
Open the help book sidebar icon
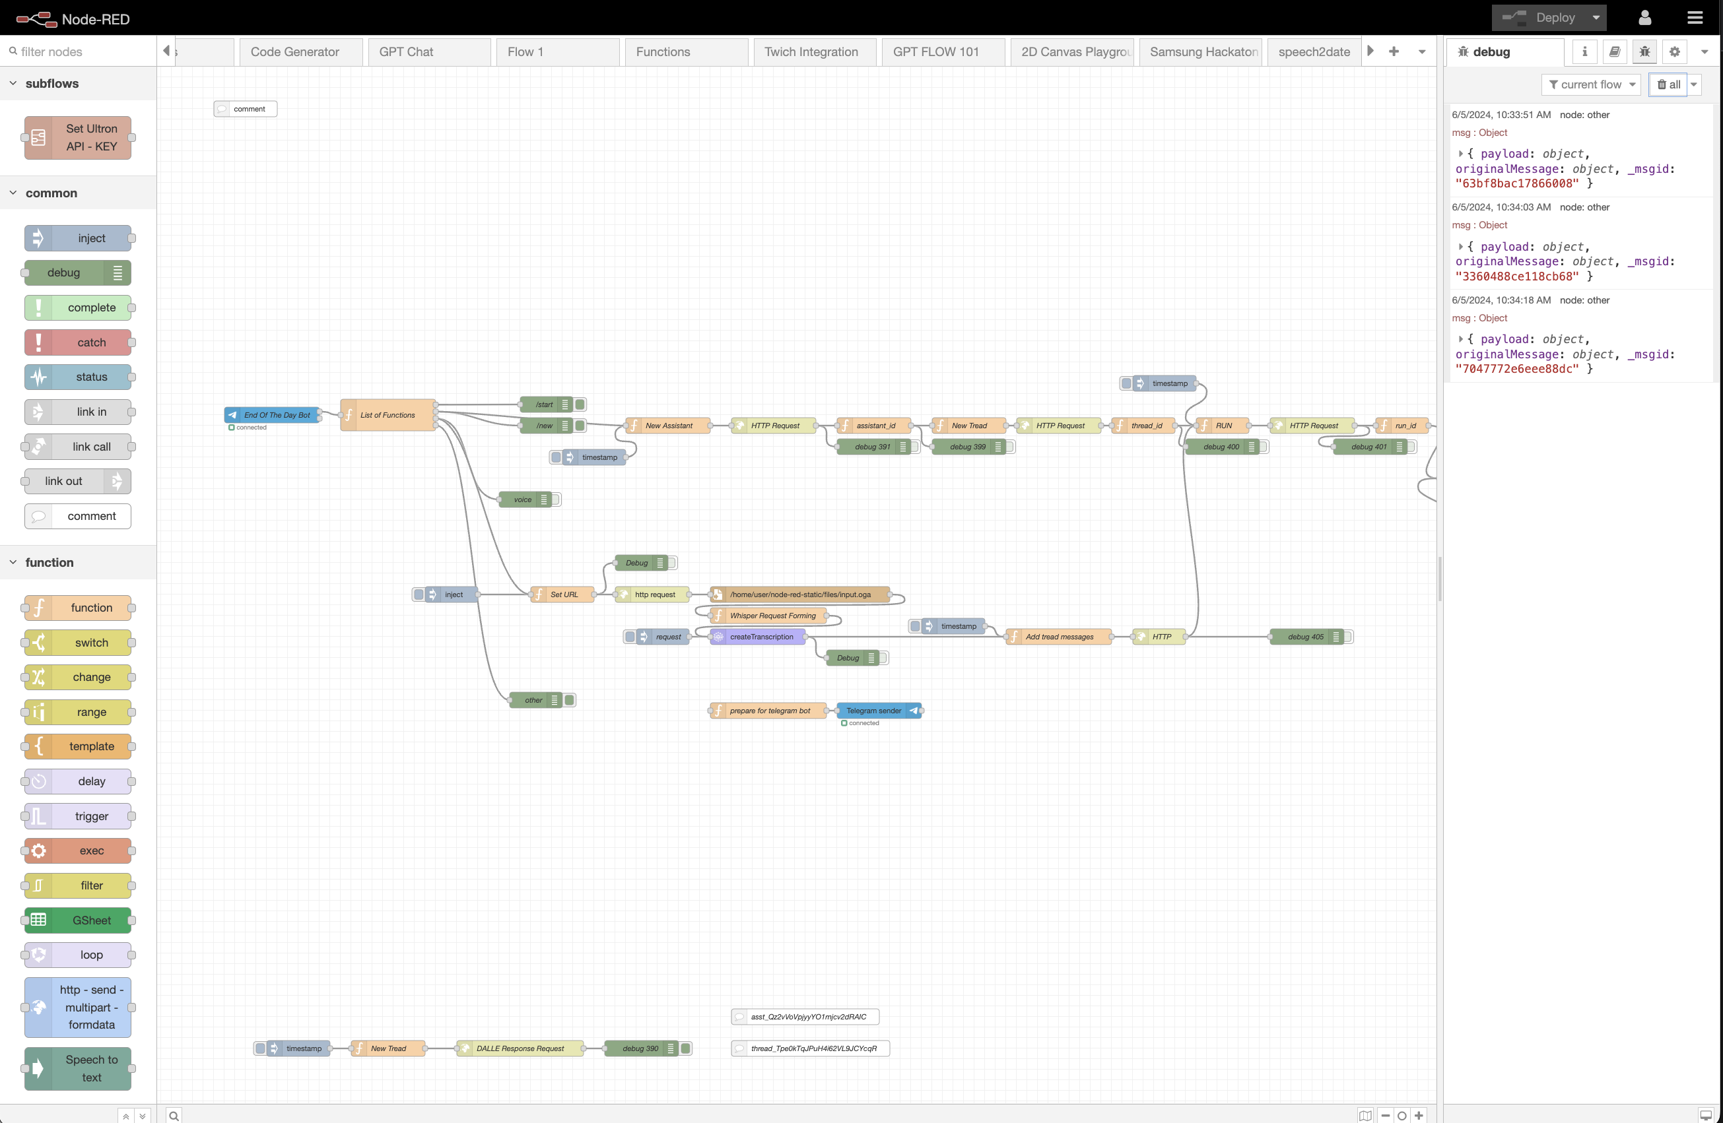(1615, 51)
